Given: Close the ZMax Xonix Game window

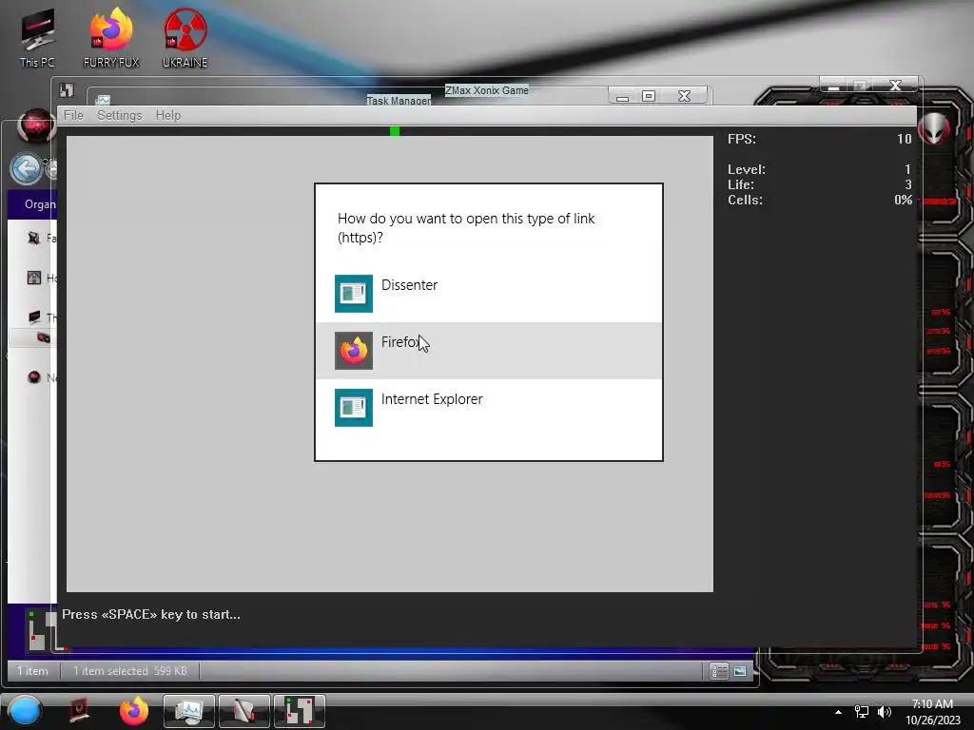Looking at the screenshot, I should tap(895, 85).
